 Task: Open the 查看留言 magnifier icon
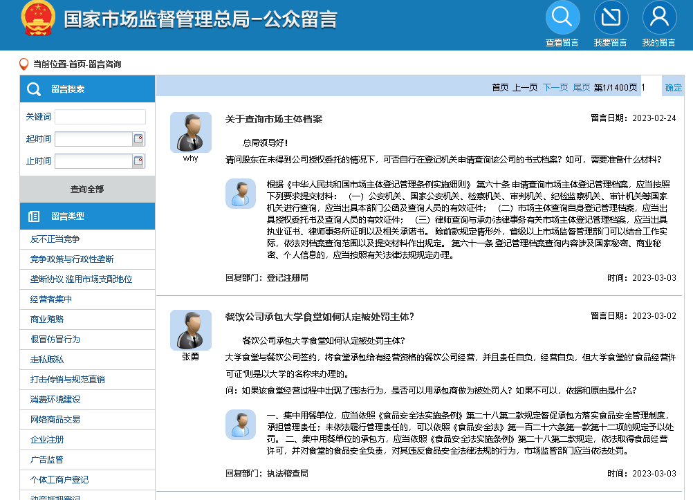coord(562,18)
